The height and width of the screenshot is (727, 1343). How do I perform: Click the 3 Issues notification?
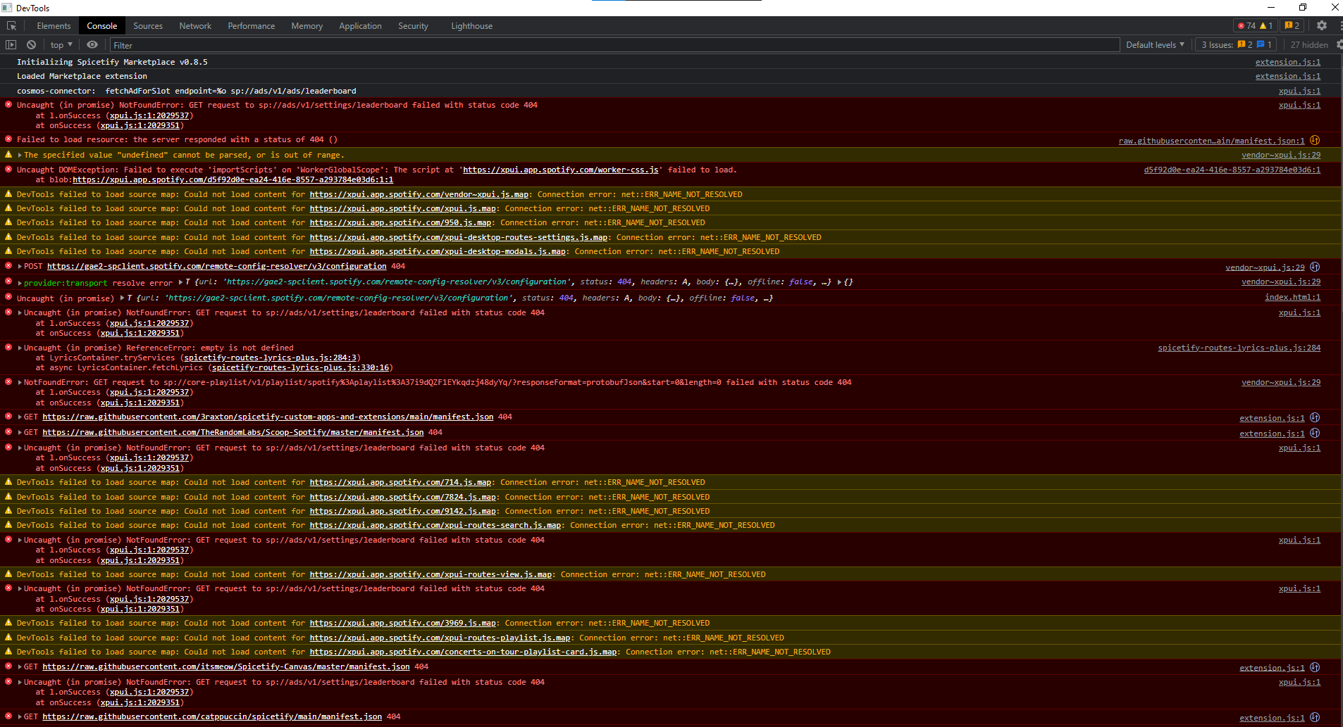point(1235,44)
